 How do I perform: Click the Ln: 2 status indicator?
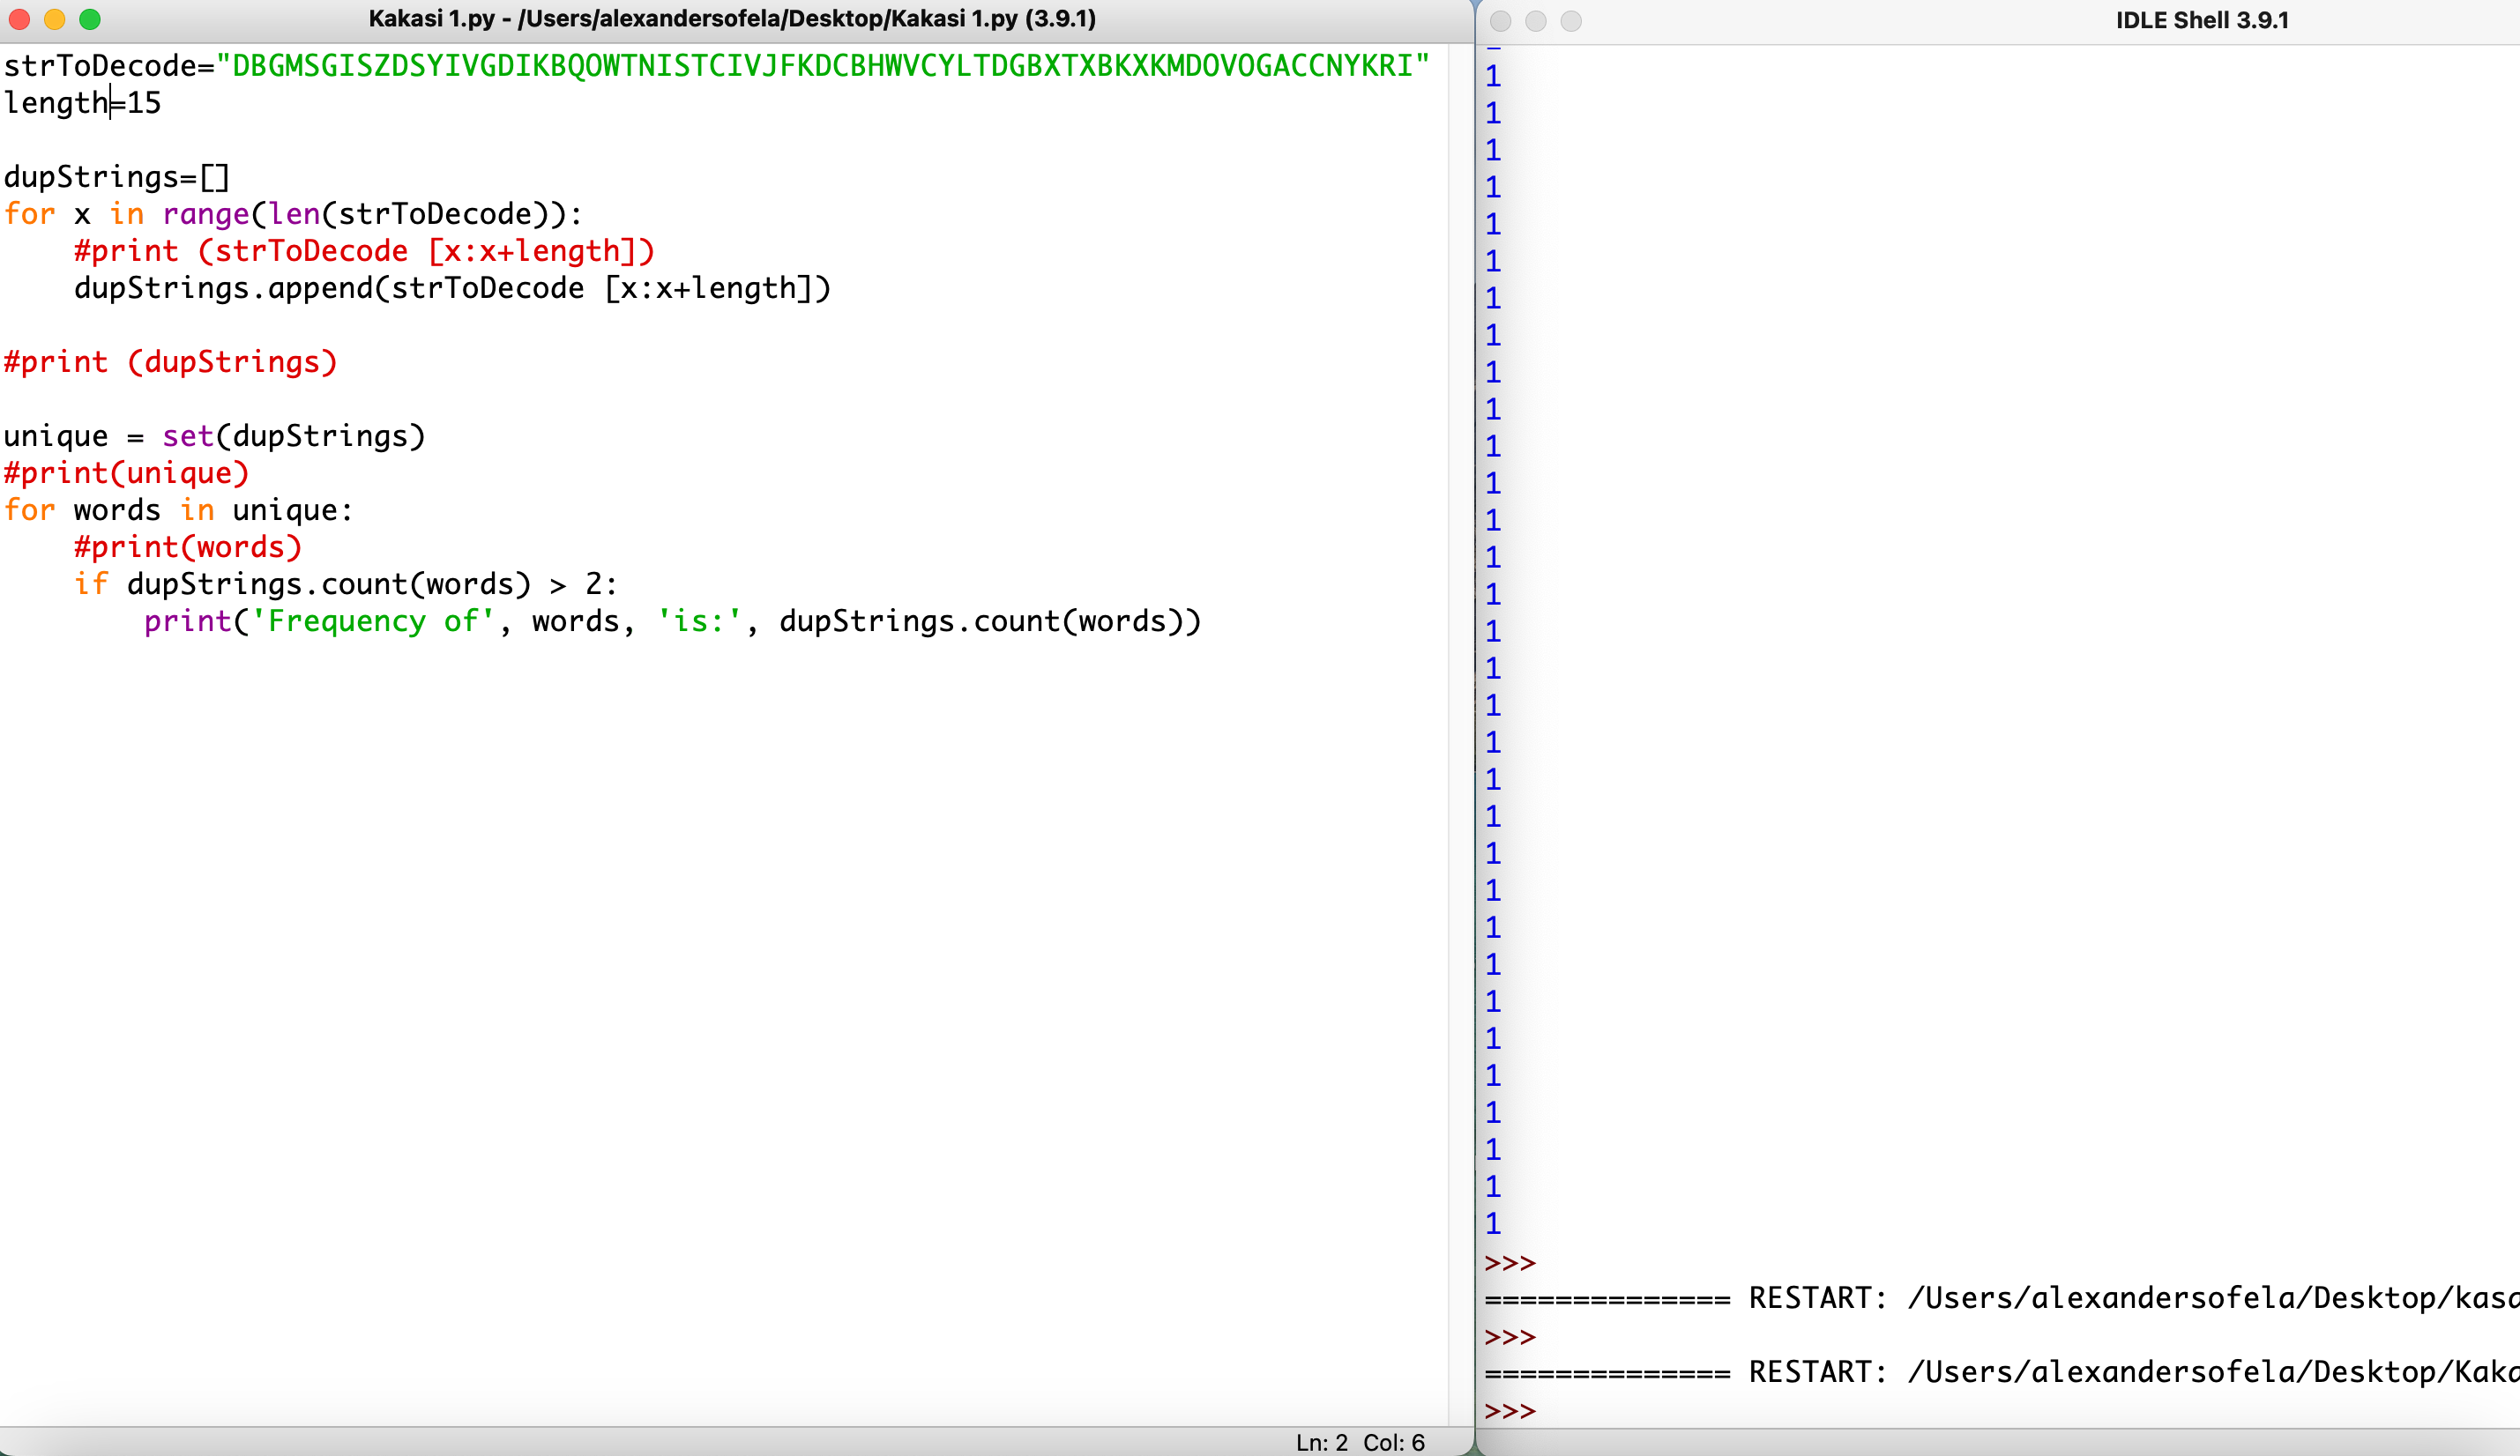click(x=1321, y=1442)
